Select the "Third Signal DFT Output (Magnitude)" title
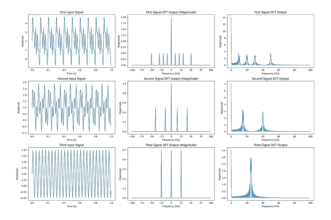The height and width of the screenshot is (220, 331). (171, 145)
